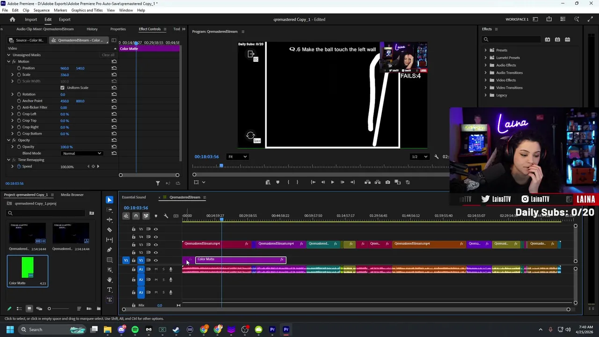Click the Export workspace button
599x337 pixels.
pos(65,19)
